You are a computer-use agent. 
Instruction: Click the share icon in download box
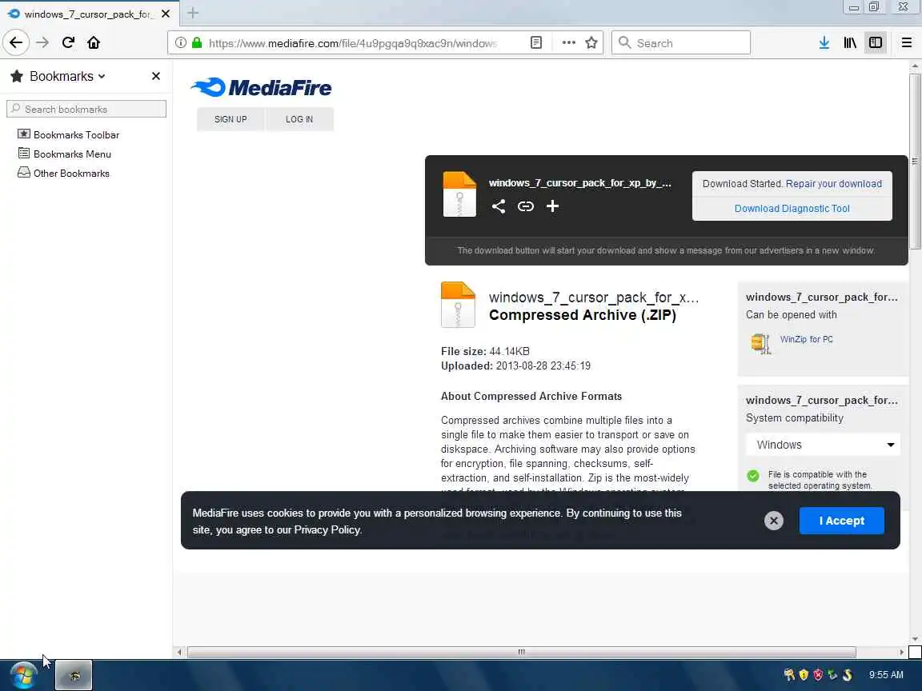(x=499, y=206)
